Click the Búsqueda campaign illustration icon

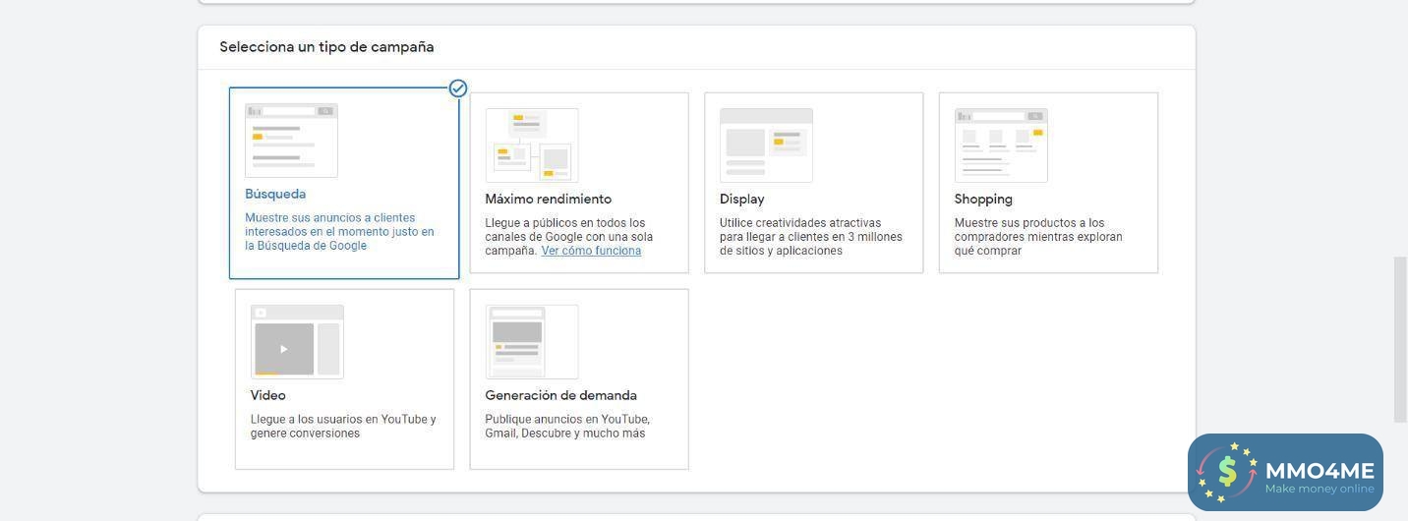click(291, 141)
